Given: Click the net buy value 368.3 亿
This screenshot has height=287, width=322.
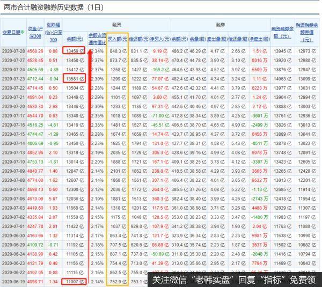Looking at the screenshot, I should 160,198.
